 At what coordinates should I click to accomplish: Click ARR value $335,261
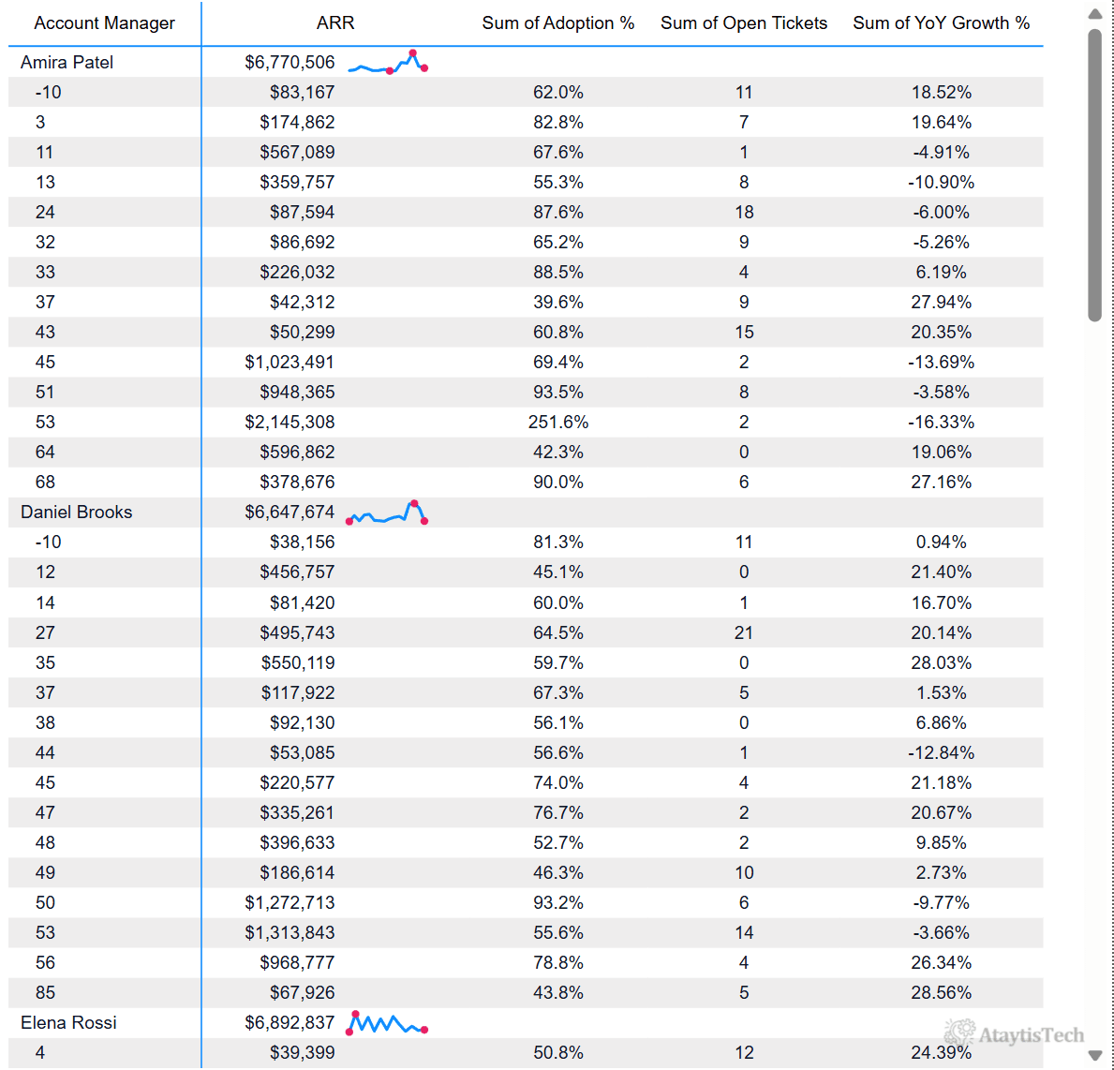tap(297, 812)
